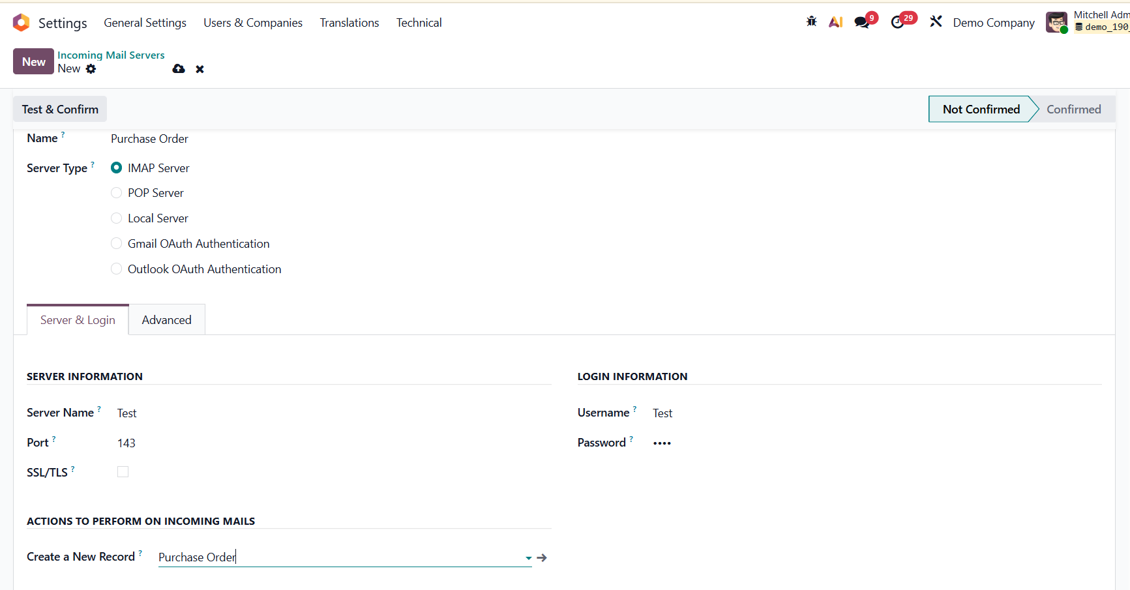1130x590 pixels.
Task: Open the Demo Company switcher
Action: (993, 23)
